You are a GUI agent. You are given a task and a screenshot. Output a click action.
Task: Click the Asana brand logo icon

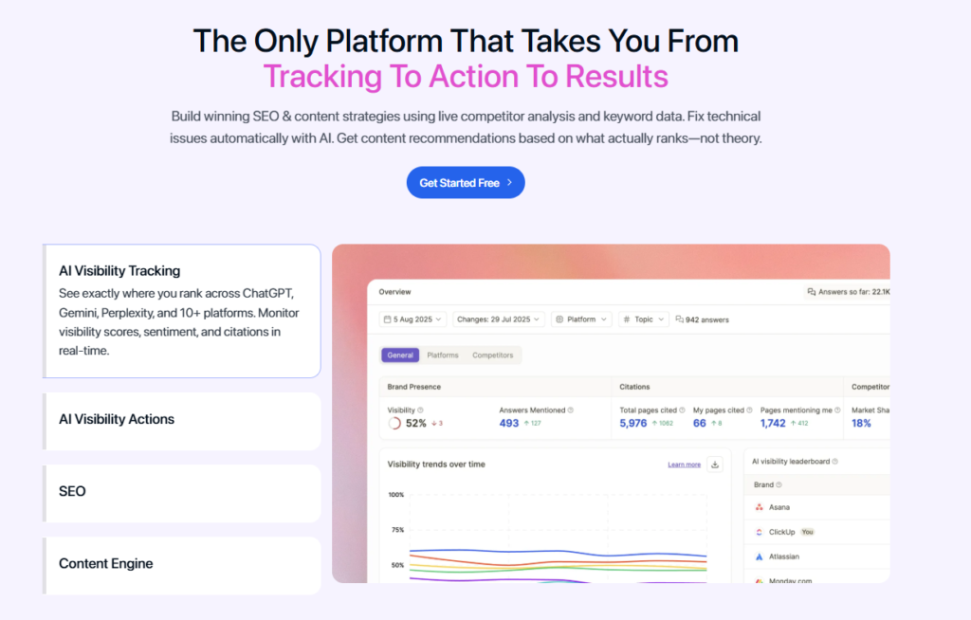click(x=760, y=508)
